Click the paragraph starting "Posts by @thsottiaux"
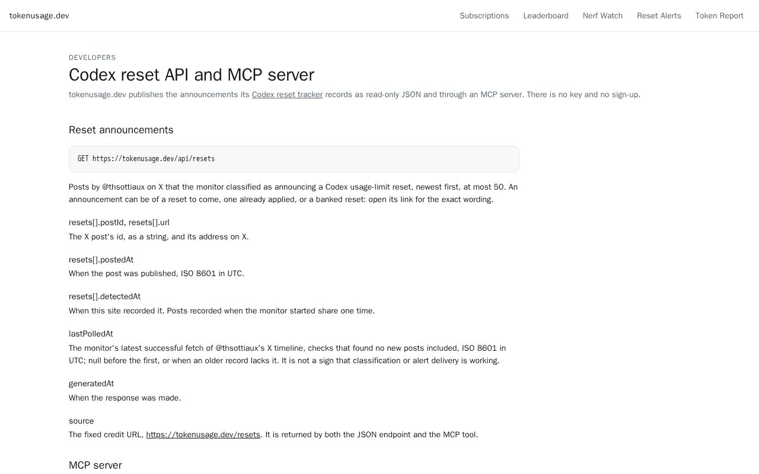Screen dimensions: 759x474 (x=294, y=193)
